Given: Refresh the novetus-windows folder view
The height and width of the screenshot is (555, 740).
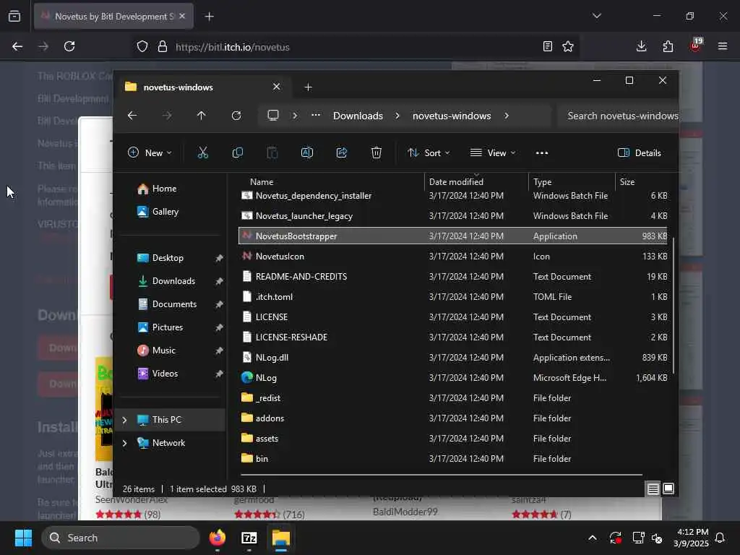Looking at the screenshot, I should tap(236, 116).
